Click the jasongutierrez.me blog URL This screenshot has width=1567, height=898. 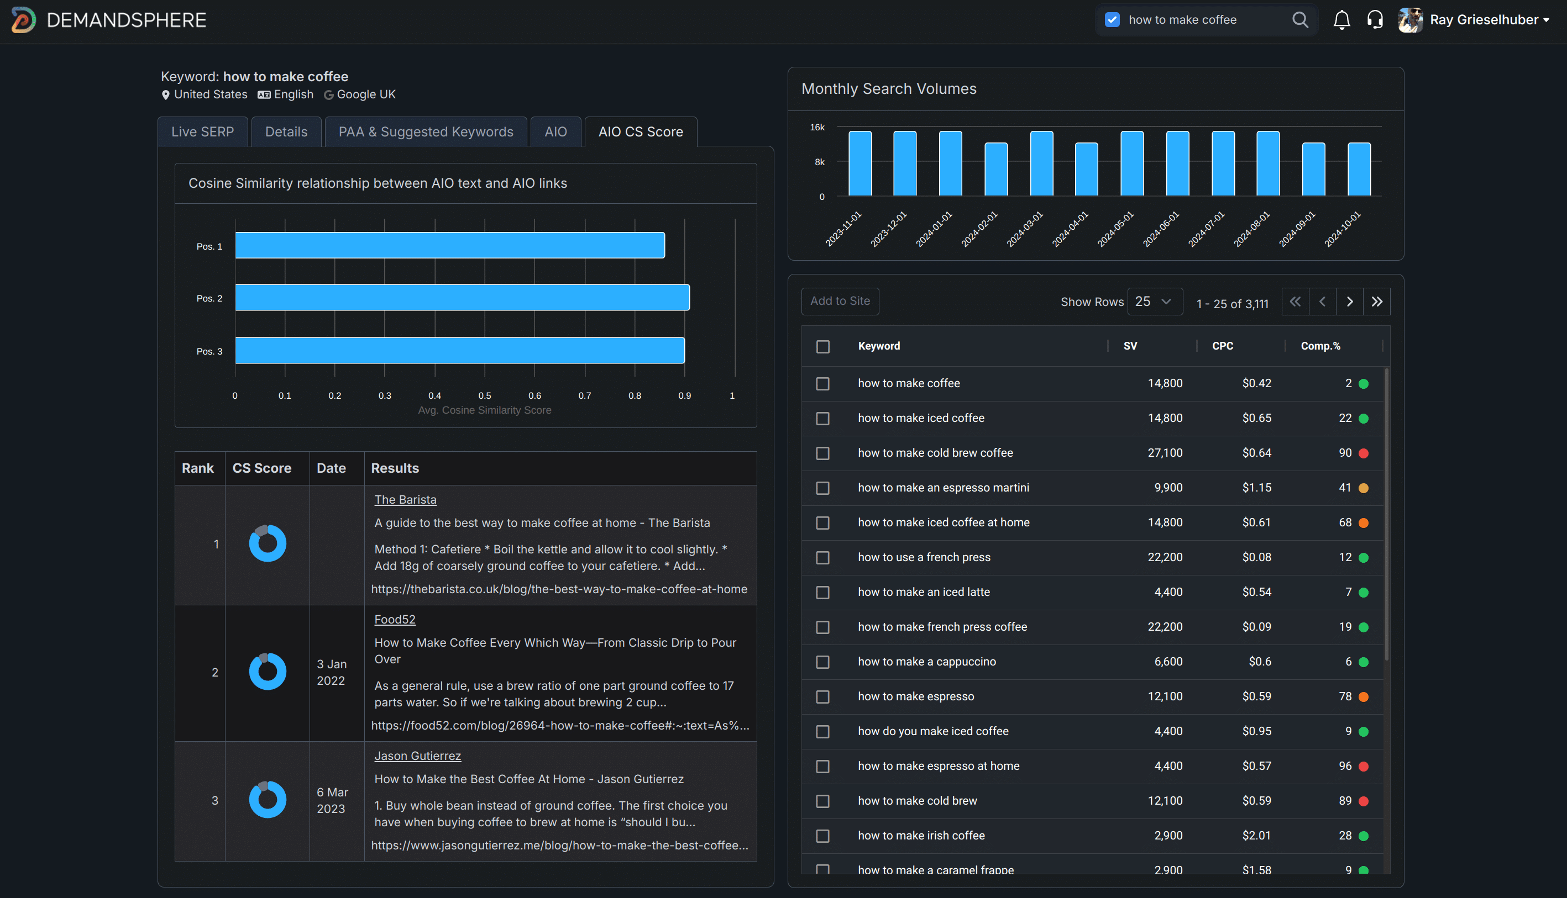pyautogui.click(x=559, y=846)
